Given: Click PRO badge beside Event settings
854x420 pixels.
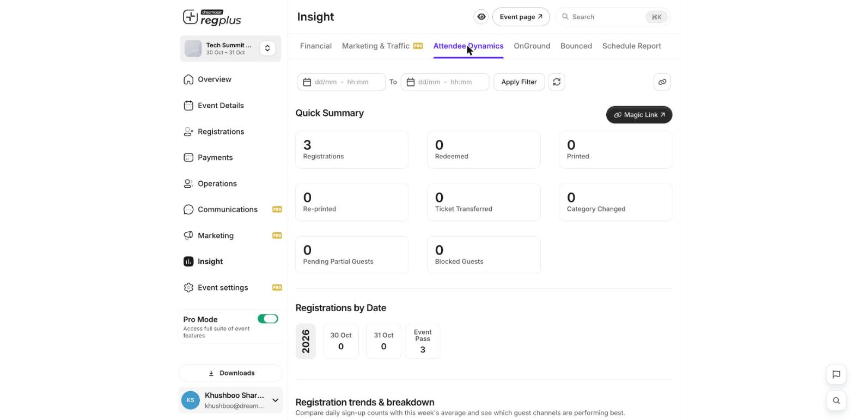Looking at the screenshot, I should (x=277, y=288).
